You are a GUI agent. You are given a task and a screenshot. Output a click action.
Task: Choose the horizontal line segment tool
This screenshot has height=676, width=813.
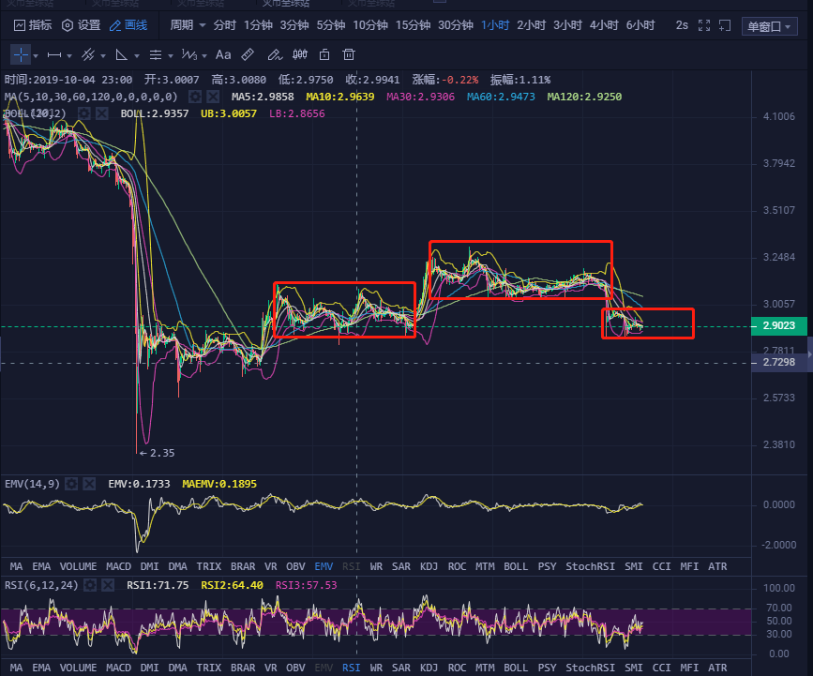coord(54,55)
